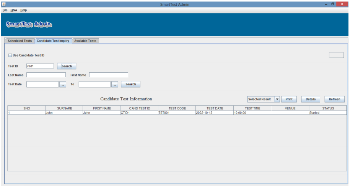This screenshot has width=350, height=186.
Task: Open the Q&A menu
Action: (14, 10)
